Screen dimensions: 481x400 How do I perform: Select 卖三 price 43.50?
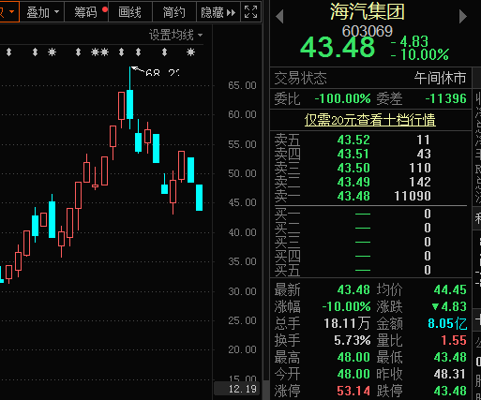click(353, 168)
